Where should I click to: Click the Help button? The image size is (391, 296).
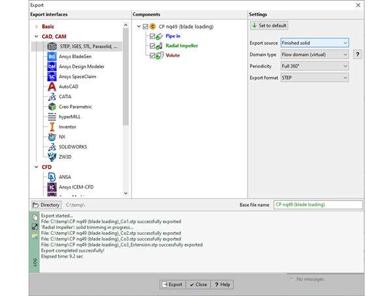222,284
